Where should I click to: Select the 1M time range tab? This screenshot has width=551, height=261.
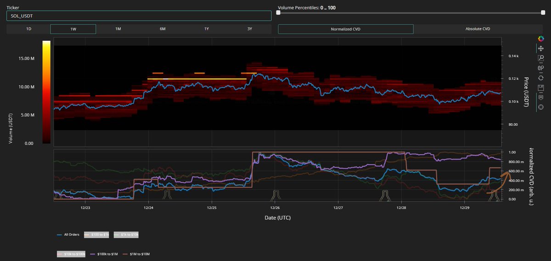click(118, 29)
